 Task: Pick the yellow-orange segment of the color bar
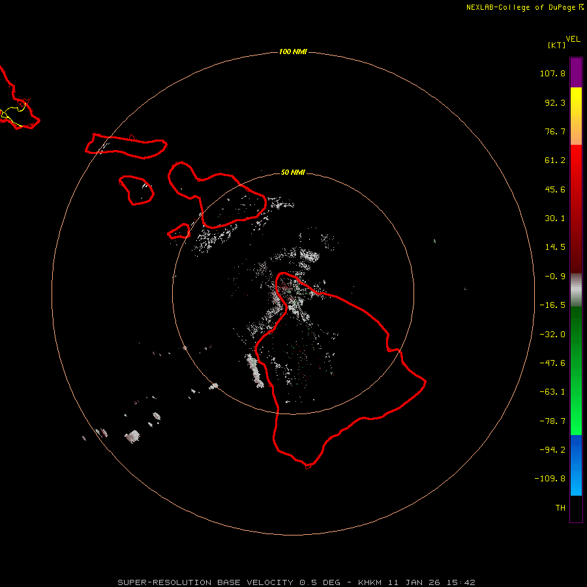point(576,116)
